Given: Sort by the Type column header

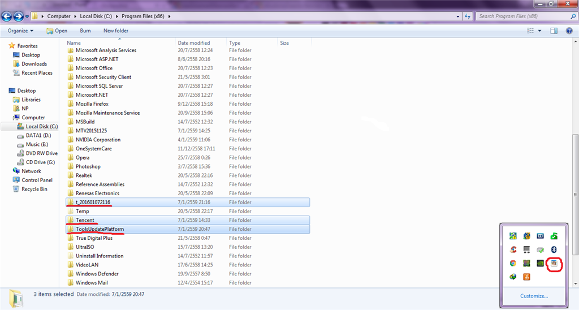Looking at the screenshot, I should (x=252, y=43).
